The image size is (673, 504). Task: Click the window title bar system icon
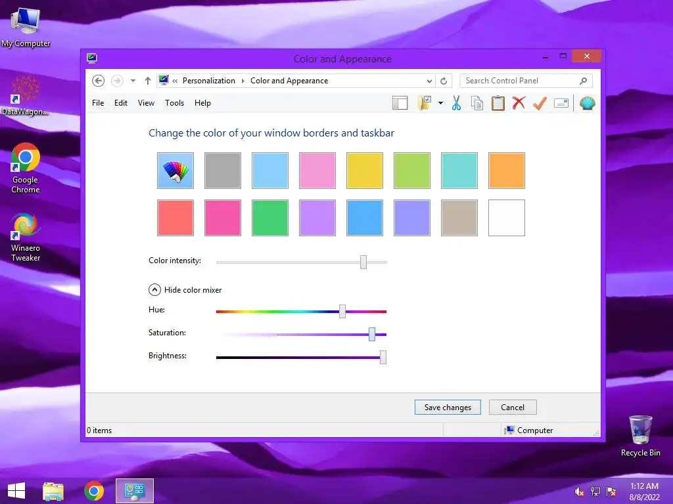(x=92, y=58)
